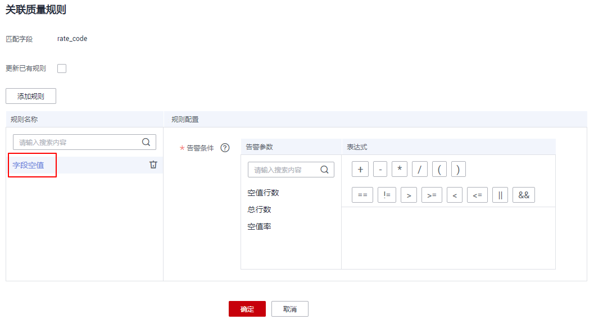Screen dimensions: 594x324
Task: Click search magnifier in rule name search box
Action: coord(146,142)
